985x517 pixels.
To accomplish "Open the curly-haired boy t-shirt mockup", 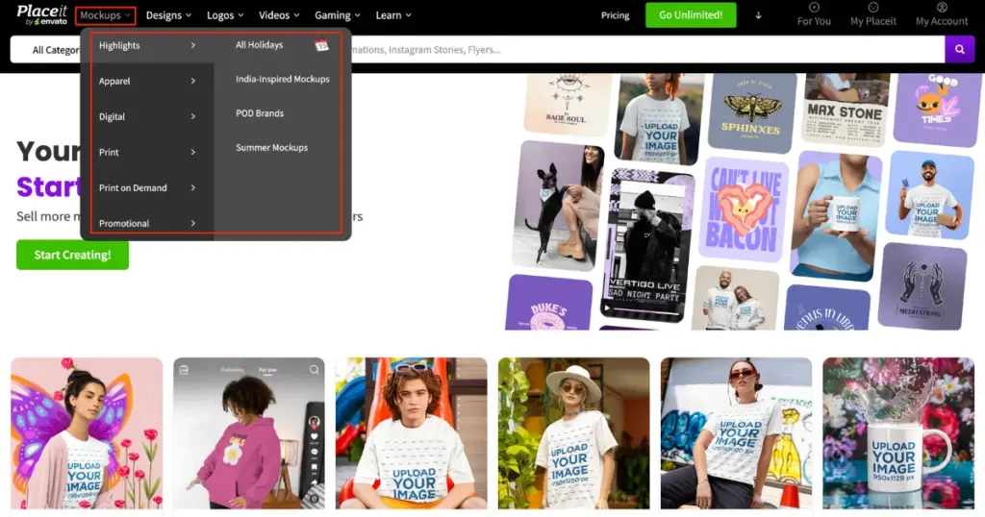I will click(x=412, y=433).
